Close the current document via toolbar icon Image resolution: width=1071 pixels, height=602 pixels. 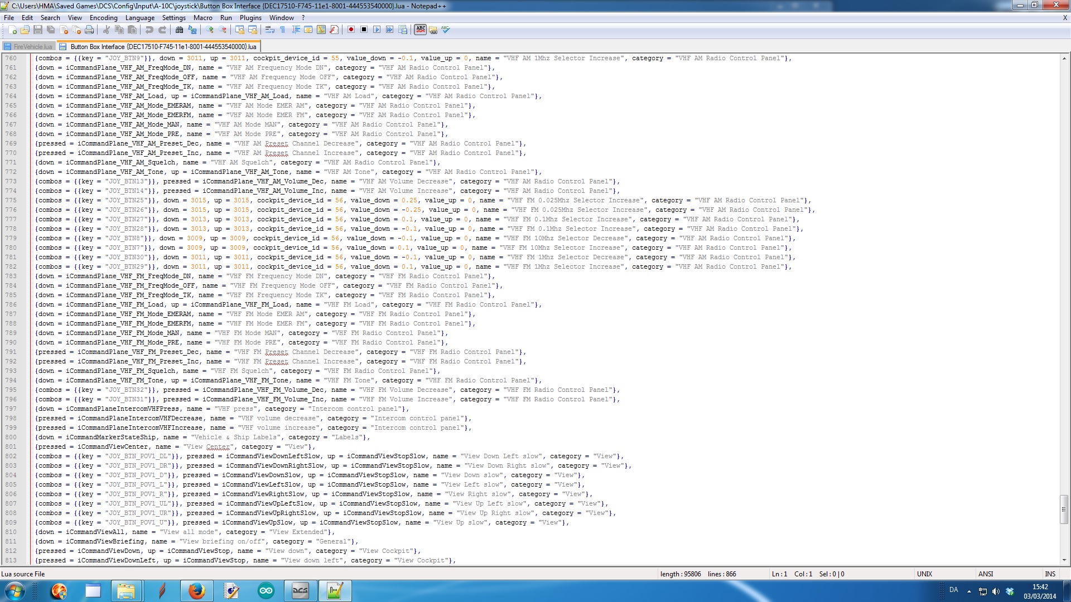coord(64,30)
